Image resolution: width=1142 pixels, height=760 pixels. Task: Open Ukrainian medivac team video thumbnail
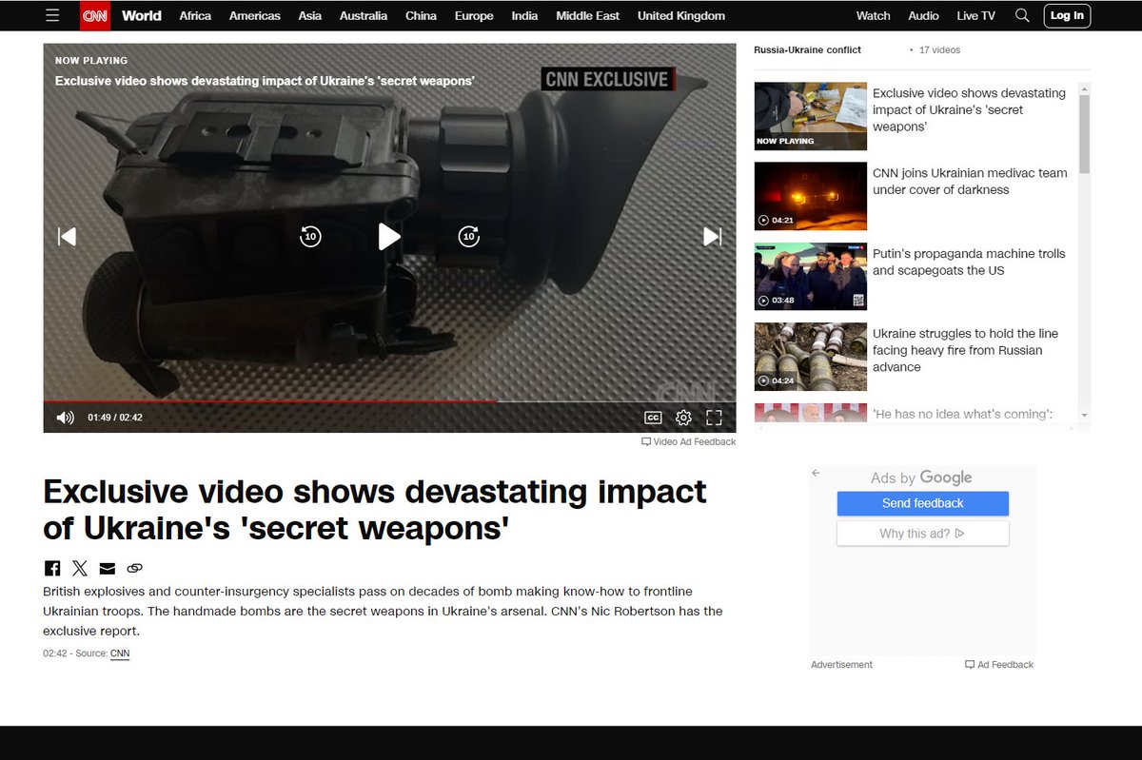point(811,196)
